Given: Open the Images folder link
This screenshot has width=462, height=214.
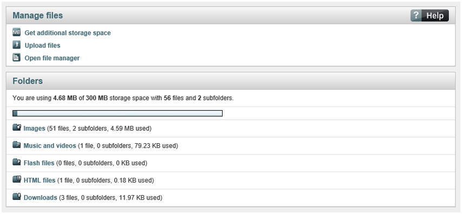Looking at the screenshot, I should click(x=34, y=129).
